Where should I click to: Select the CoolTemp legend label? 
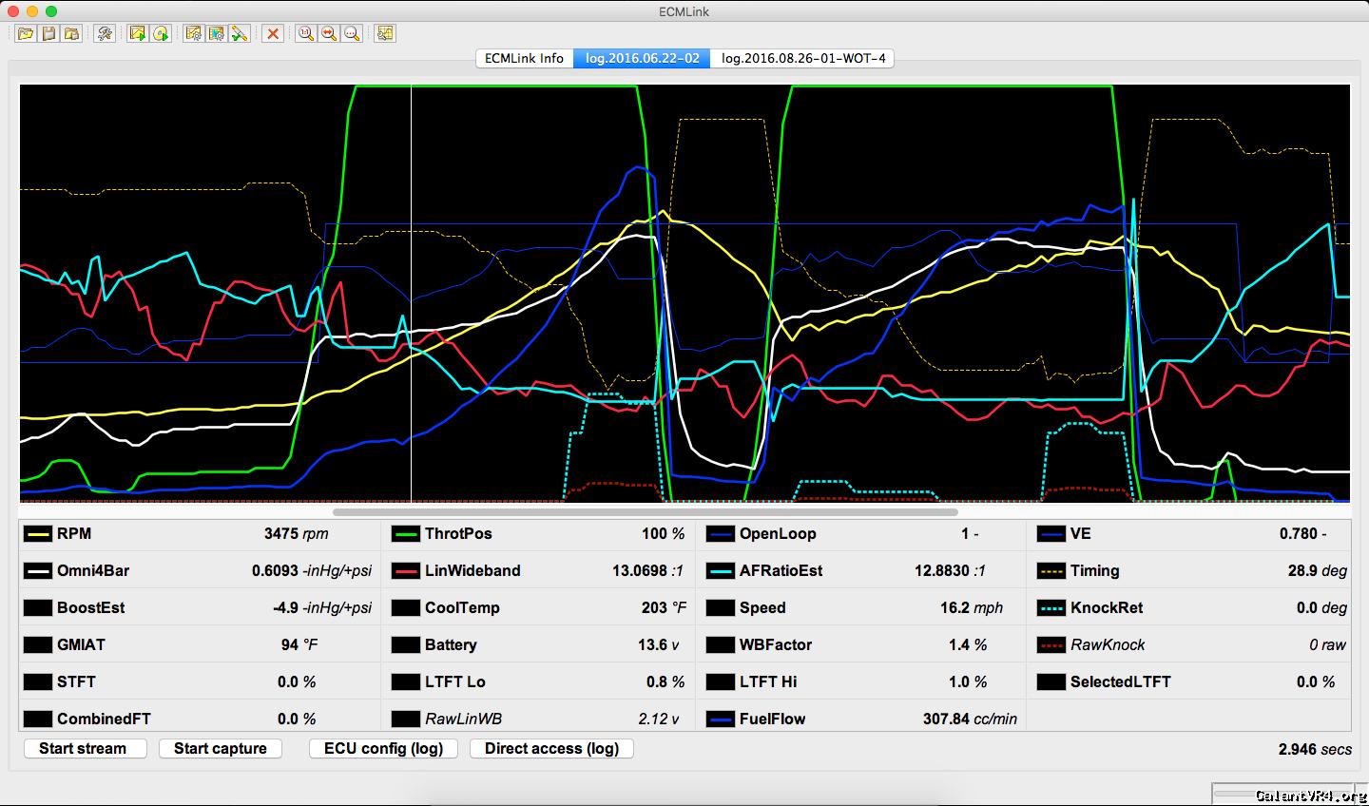pos(462,608)
